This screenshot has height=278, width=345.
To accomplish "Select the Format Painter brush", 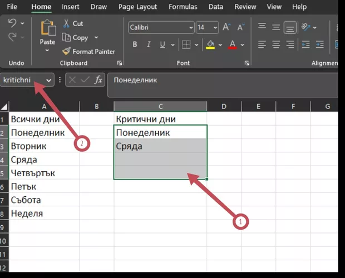I will point(67,51).
